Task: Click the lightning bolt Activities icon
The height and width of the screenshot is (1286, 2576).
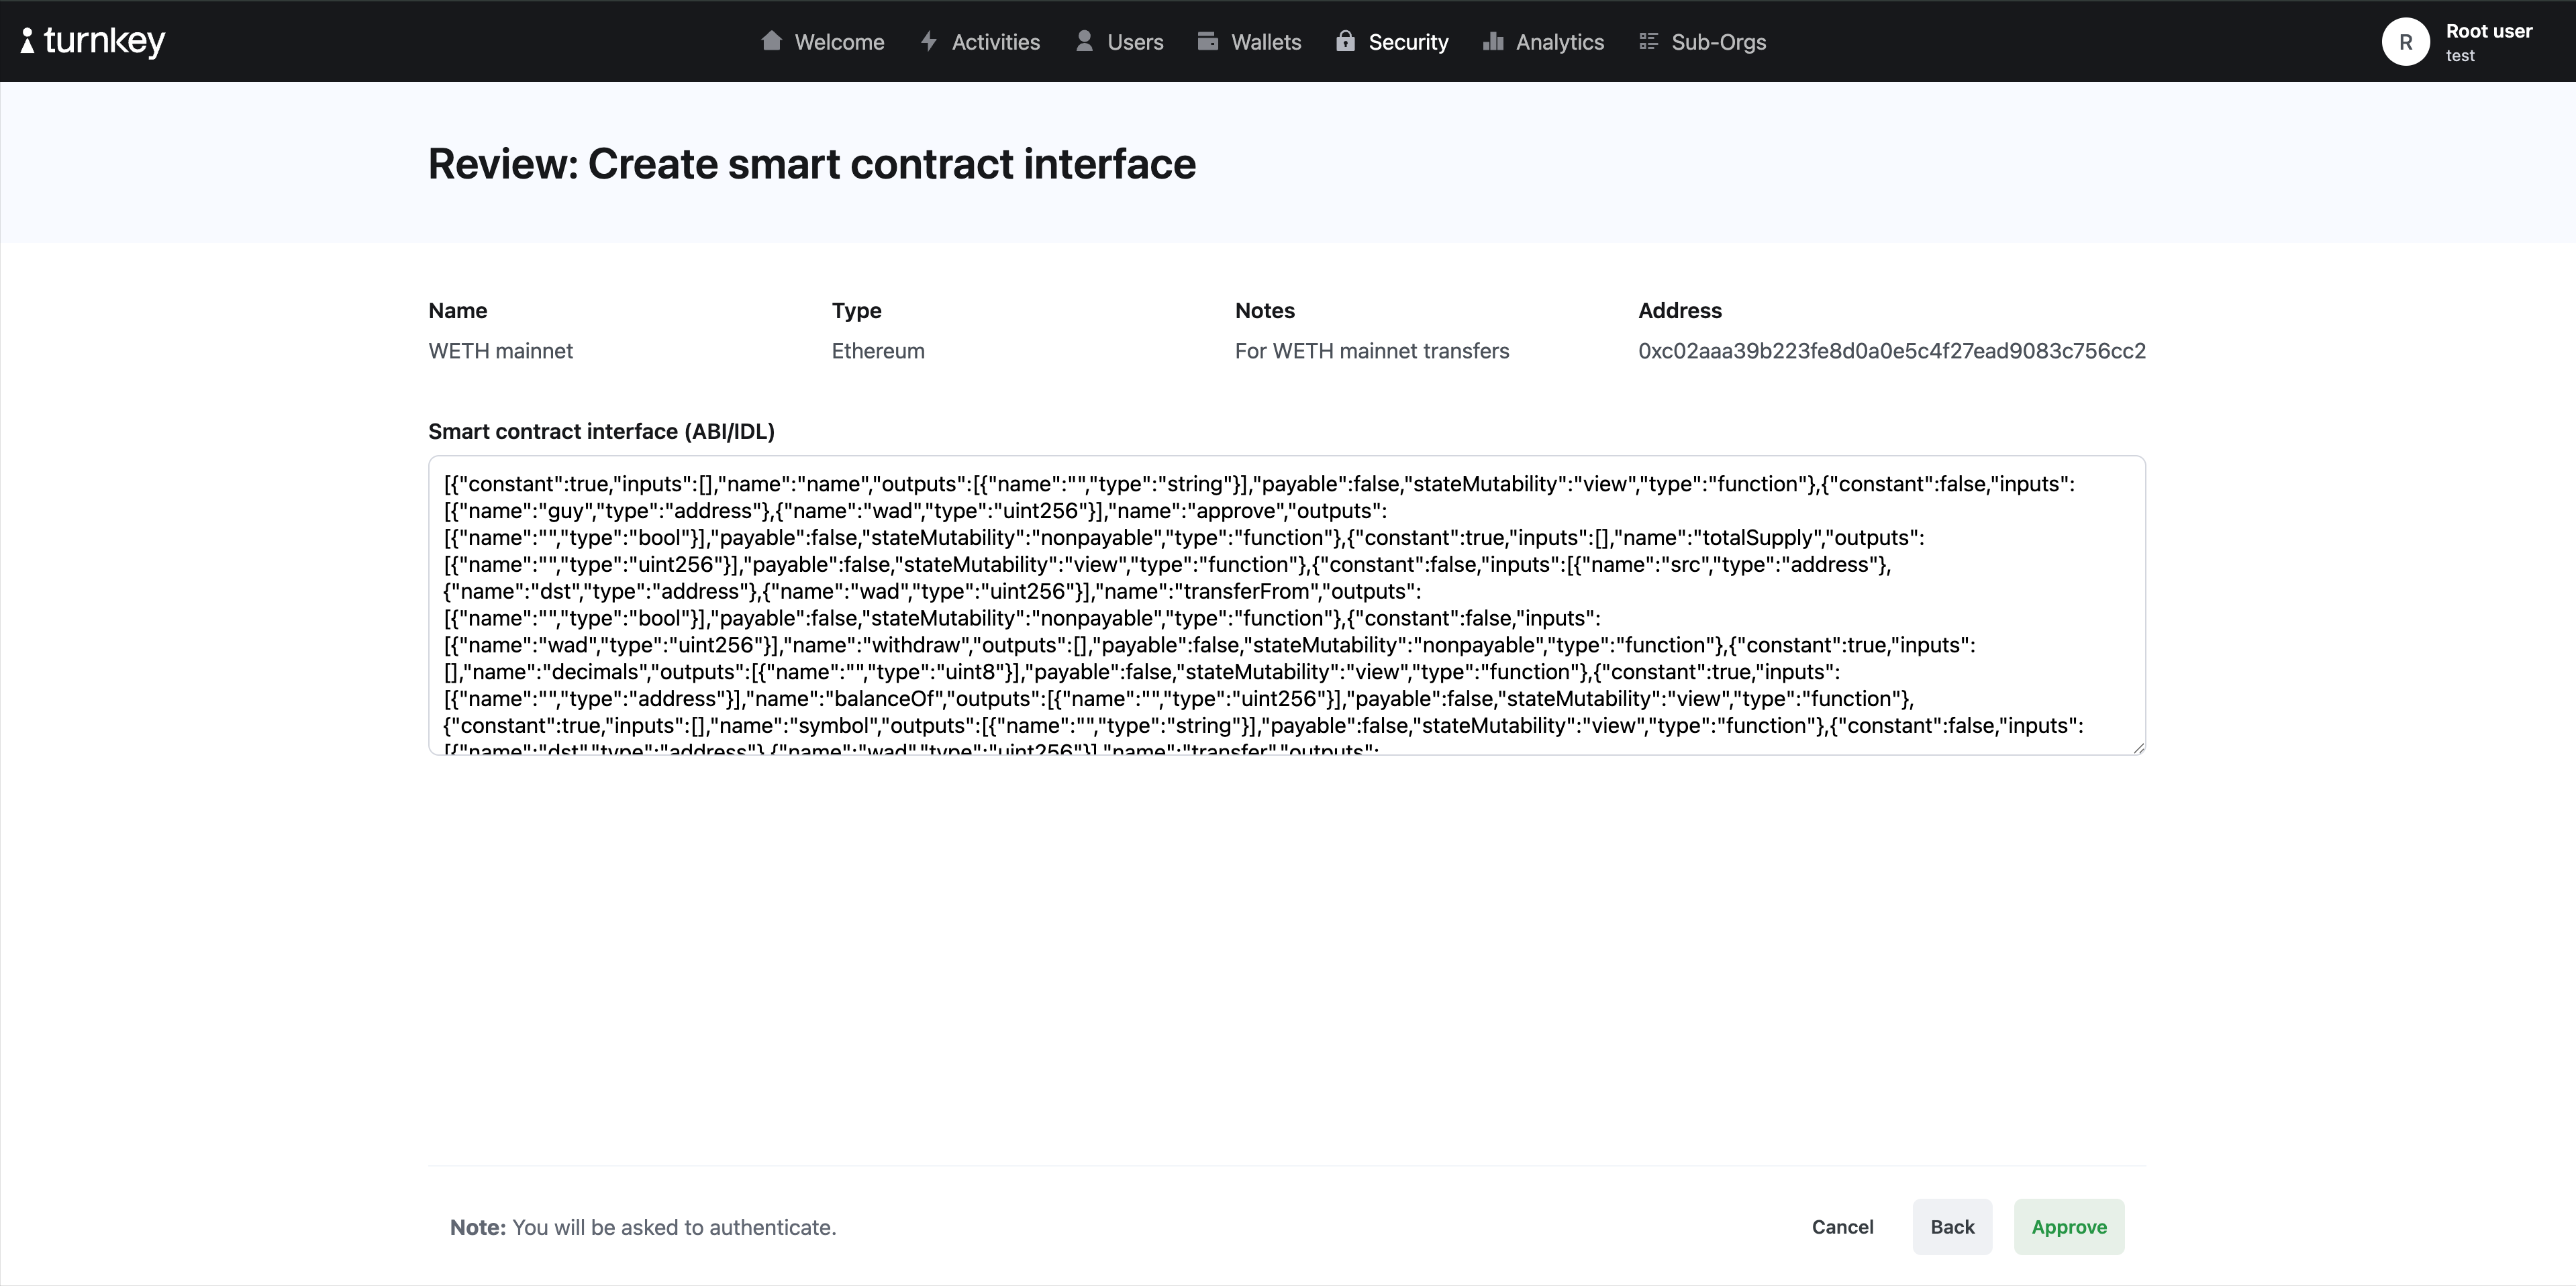Action: click(x=928, y=41)
